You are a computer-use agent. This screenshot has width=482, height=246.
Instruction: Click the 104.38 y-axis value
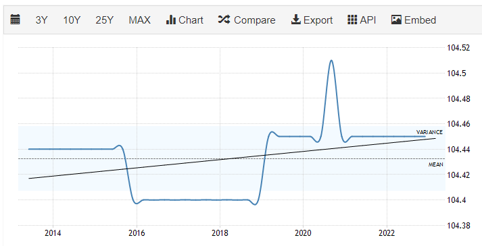click(x=458, y=226)
